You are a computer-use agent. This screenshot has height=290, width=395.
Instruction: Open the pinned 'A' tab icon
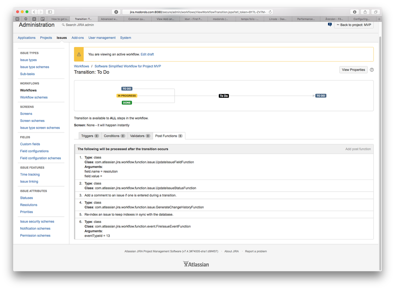pos(34,19)
